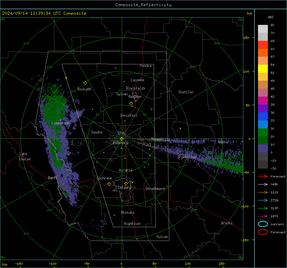Click the Ponoka city label
Screen dimensions: 287x268
click(145, 66)
